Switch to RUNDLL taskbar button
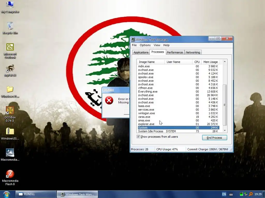The image size is (265, 198). coord(36,194)
